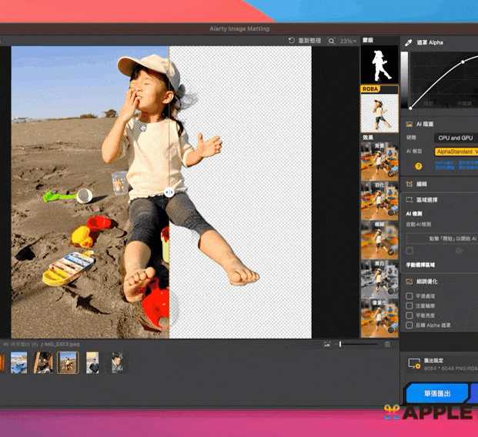Click the 單張匯出 export button
The height and width of the screenshot is (437, 478).
point(436,393)
